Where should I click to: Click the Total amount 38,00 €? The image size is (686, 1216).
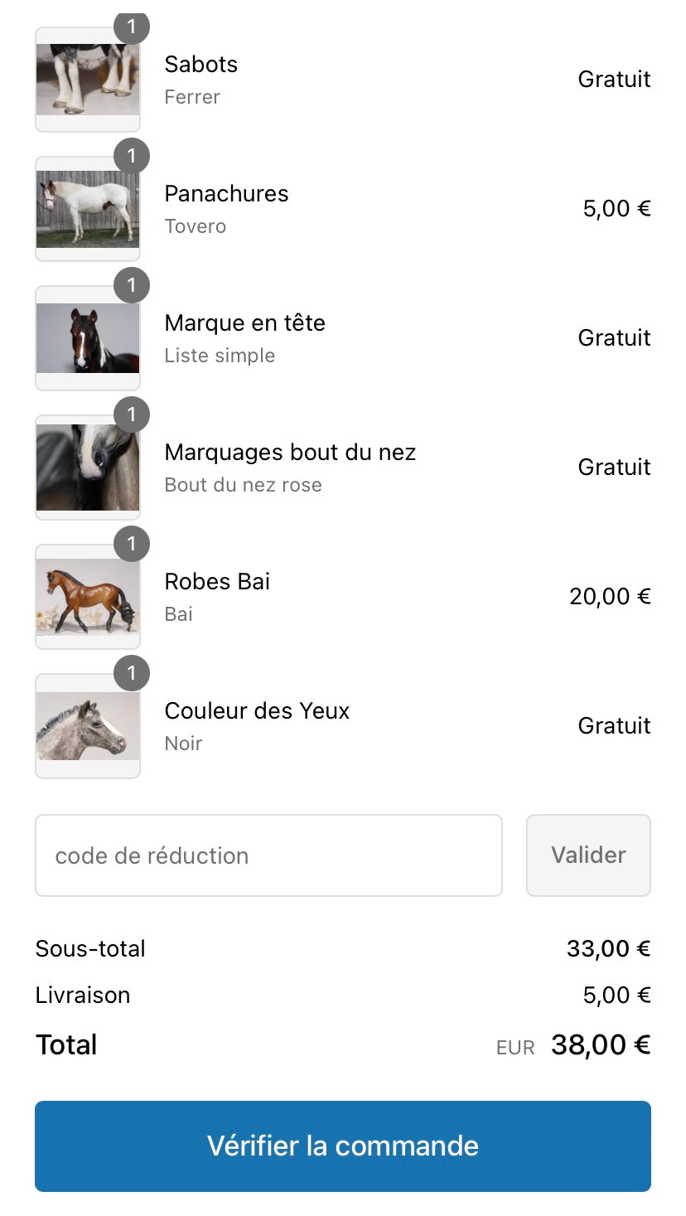click(x=600, y=1045)
